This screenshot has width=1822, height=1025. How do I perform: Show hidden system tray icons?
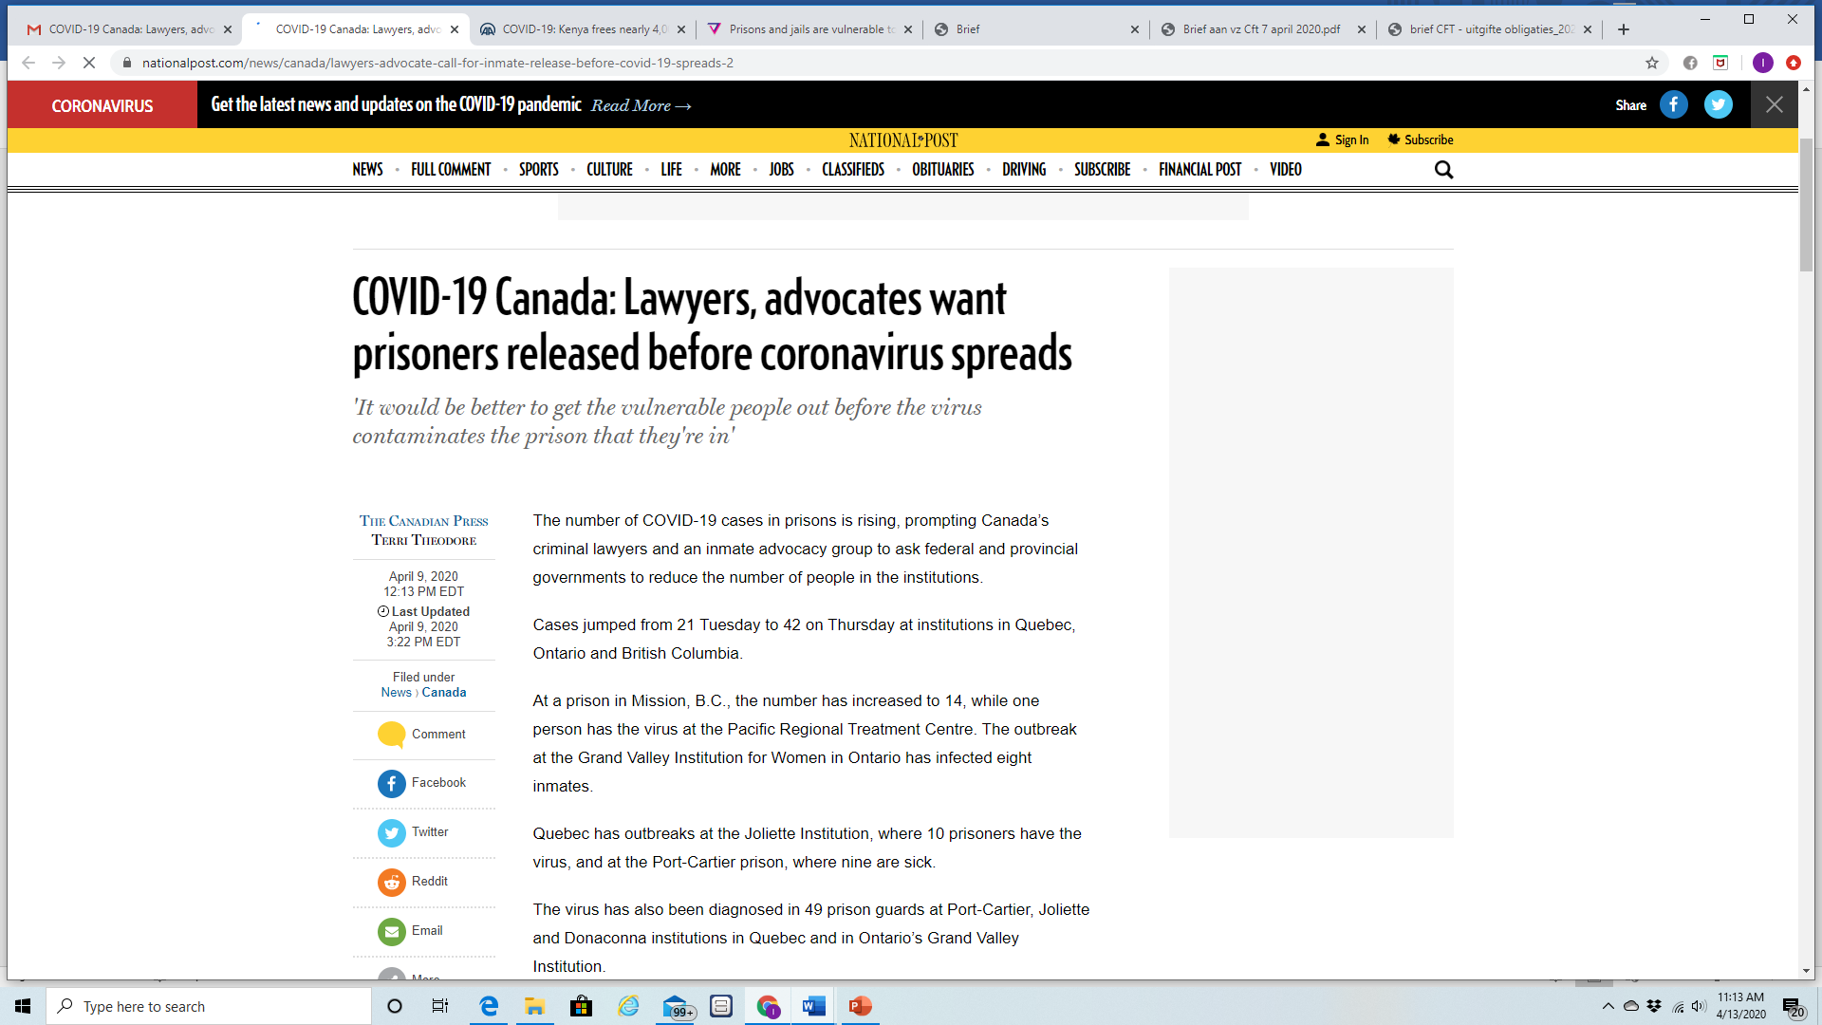click(x=1608, y=1006)
